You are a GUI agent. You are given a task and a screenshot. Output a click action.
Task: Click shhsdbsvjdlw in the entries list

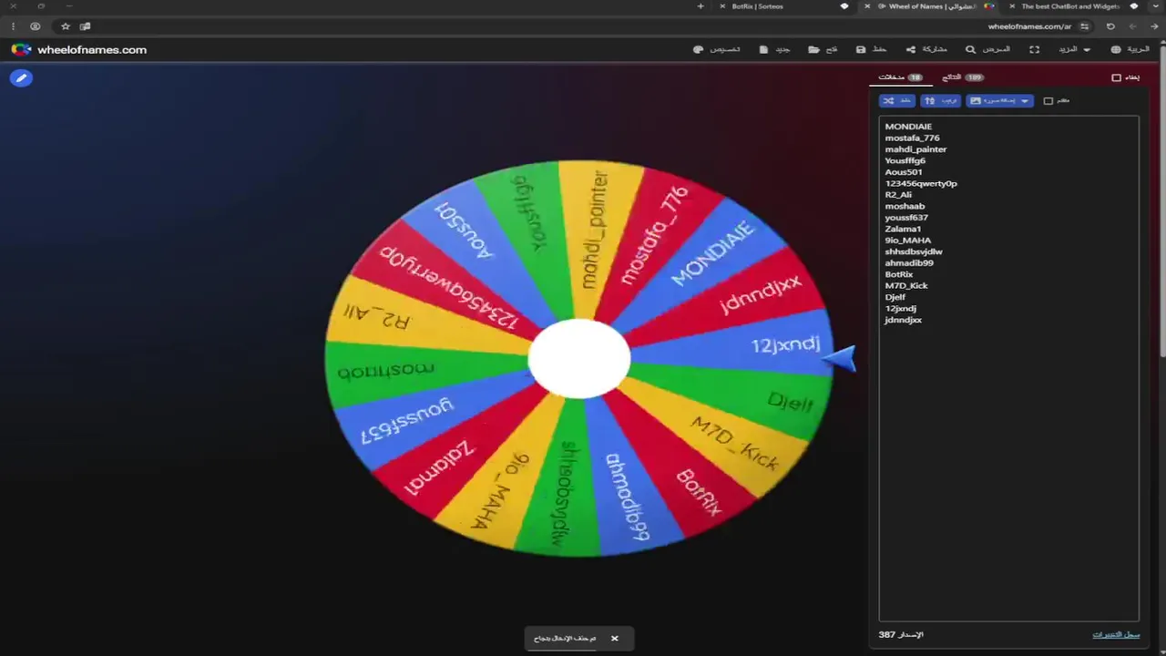(914, 251)
